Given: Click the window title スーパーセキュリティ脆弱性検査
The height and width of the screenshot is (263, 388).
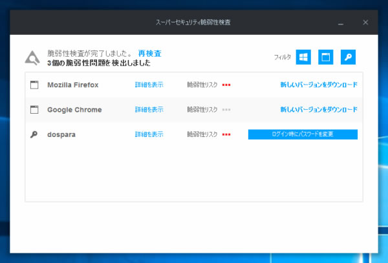Looking at the screenshot, I should pos(193,22).
